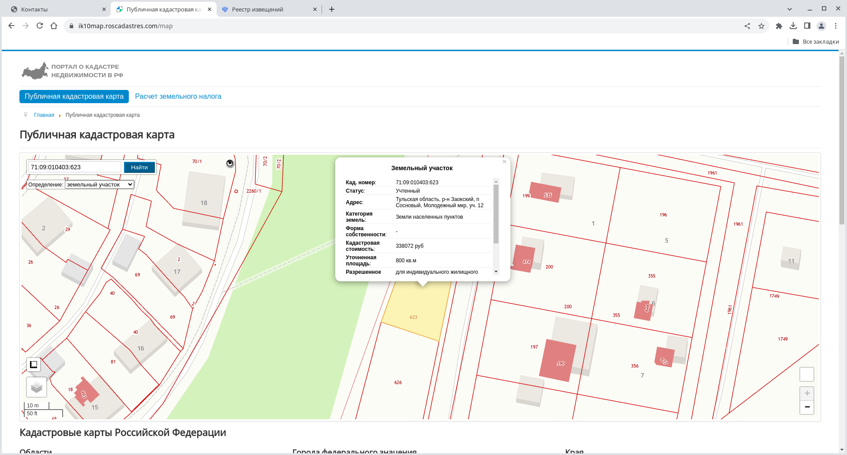
Task: Open the Chrome three-dot menu
Action: pyautogui.click(x=836, y=26)
